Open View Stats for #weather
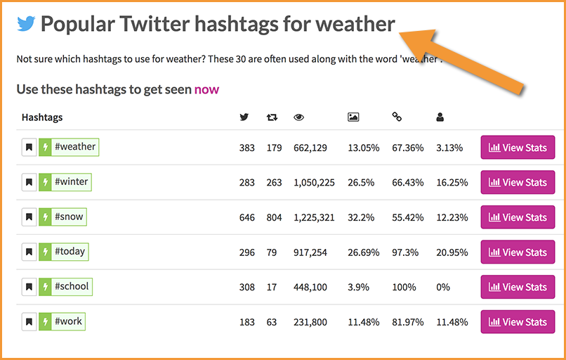The image size is (566, 360). tap(518, 148)
